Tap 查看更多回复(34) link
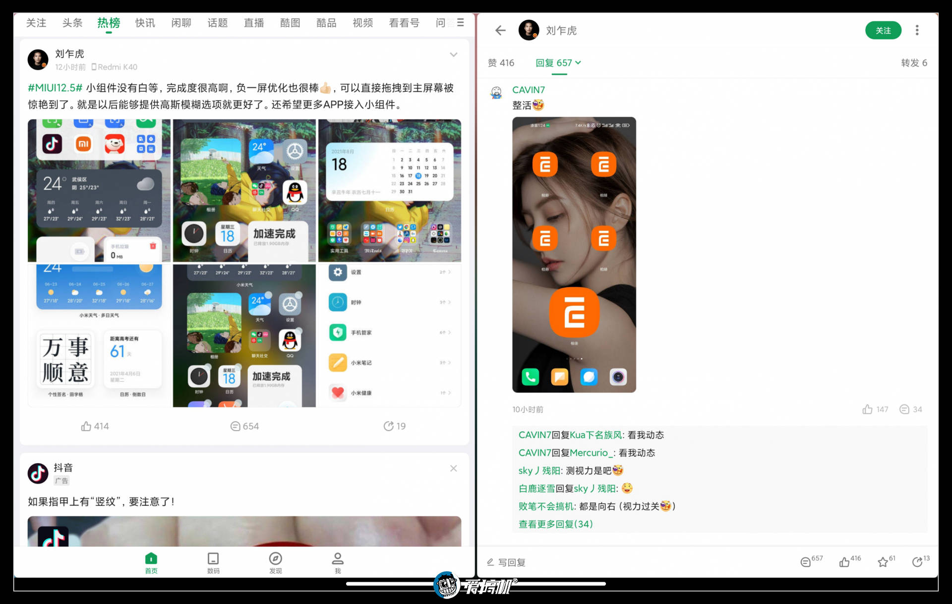 pos(555,524)
